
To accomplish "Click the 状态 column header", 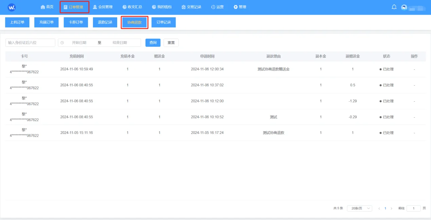I will coord(387,56).
